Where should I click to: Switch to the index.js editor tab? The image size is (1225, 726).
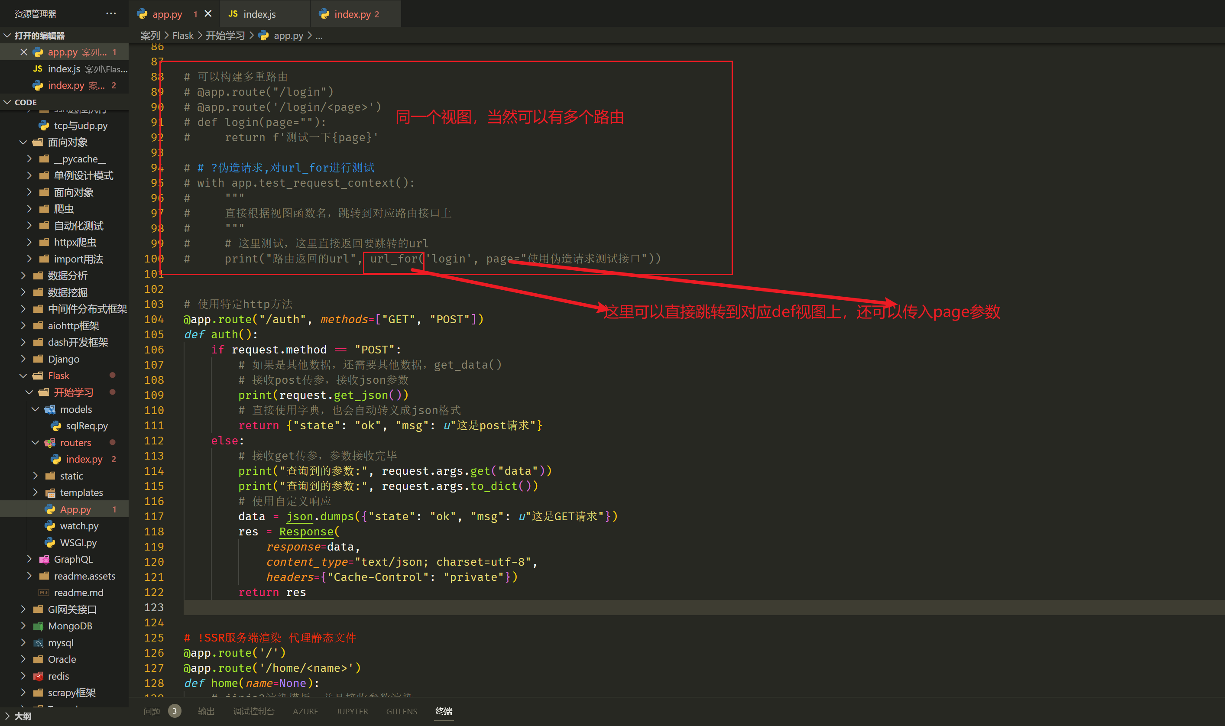[259, 14]
